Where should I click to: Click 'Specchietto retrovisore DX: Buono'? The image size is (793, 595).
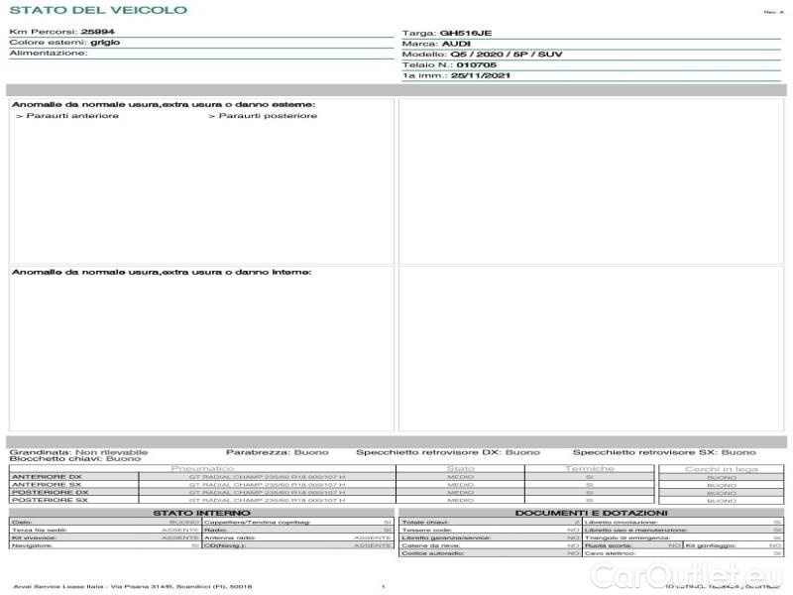point(448,452)
